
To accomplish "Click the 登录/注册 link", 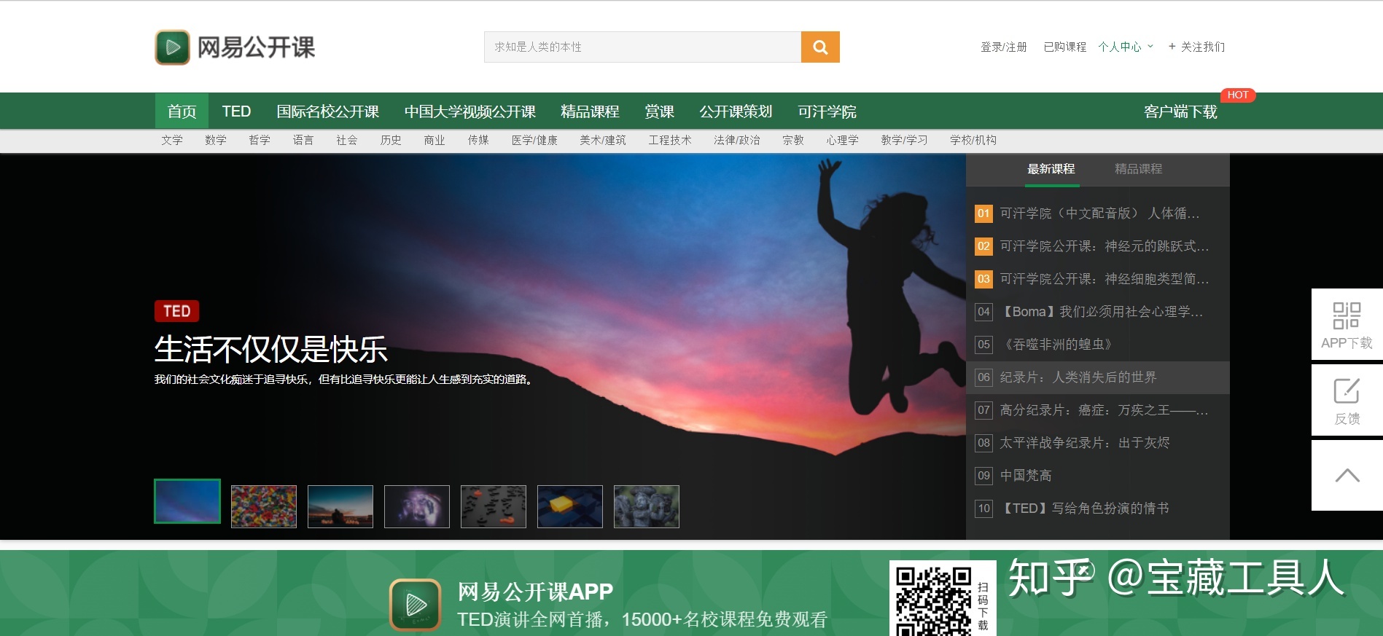I will pyautogui.click(x=1003, y=47).
